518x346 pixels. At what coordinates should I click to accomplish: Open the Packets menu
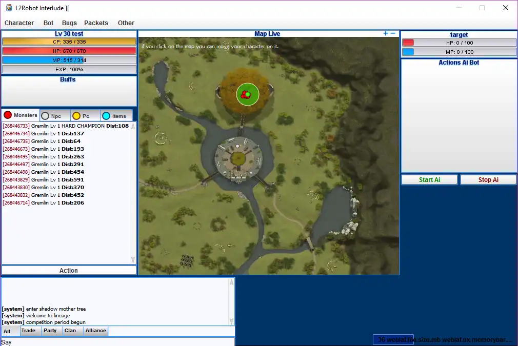(96, 23)
